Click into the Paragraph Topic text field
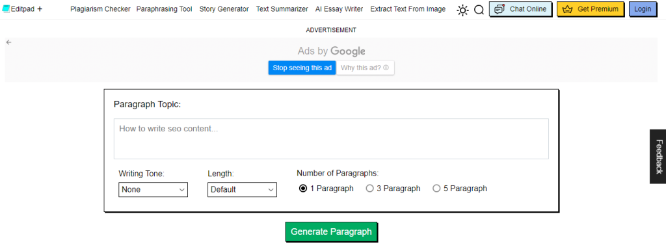Screen dimensions: 666x251 [331, 139]
